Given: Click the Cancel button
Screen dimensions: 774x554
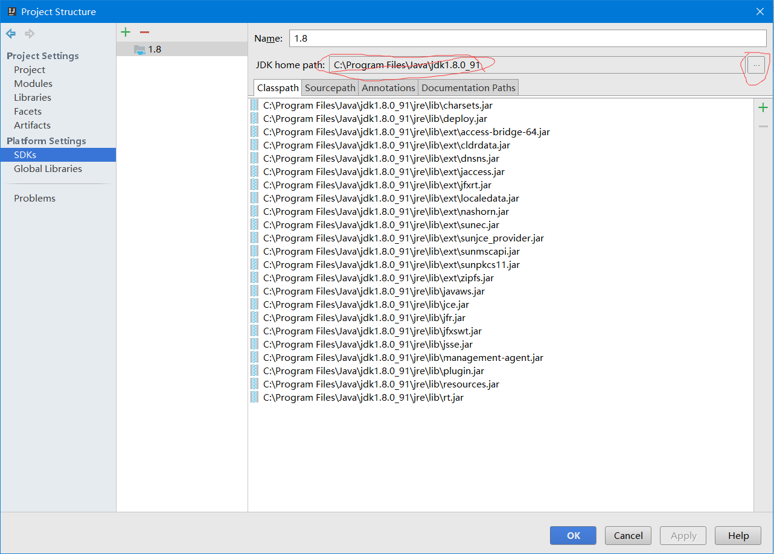Looking at the screenshot, I should click(x=628, y=535).
